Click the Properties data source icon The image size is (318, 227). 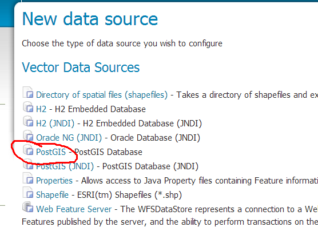(x=28, y=178)
